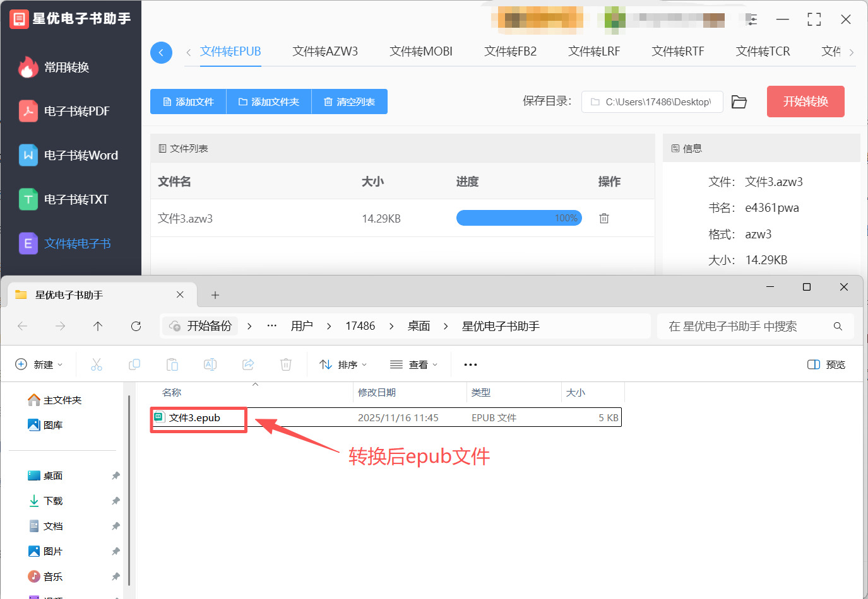Screen dimensions: 868x599
Task: Toggle the 预览 preview pane
Action: pos(826,364)
